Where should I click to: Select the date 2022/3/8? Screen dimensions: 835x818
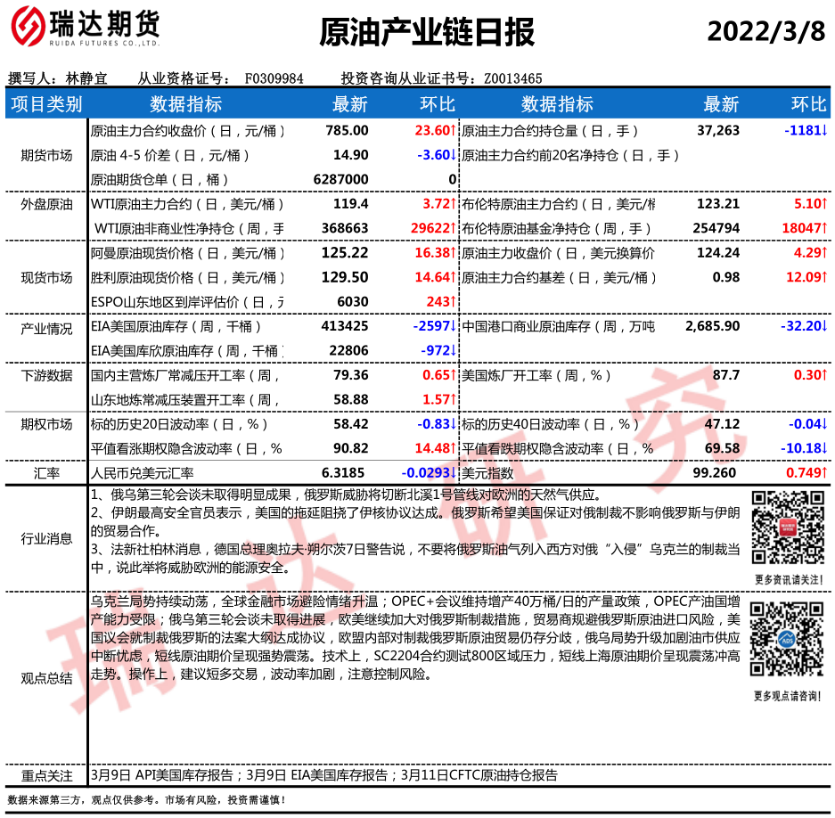click(765, 31)
